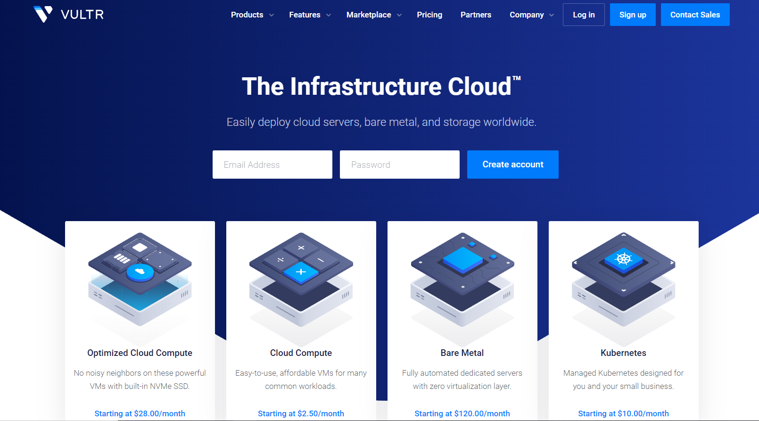759x421 pixels.
Task: Click 'Easy-to-use, affordable VMs' description
Action: [301, 380]
